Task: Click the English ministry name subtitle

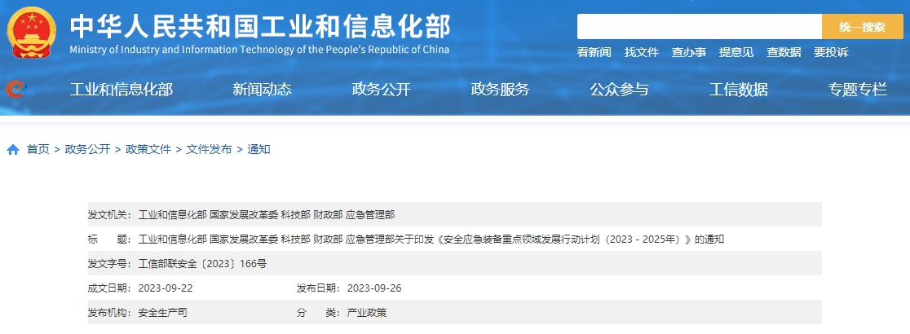Action: 259,50
